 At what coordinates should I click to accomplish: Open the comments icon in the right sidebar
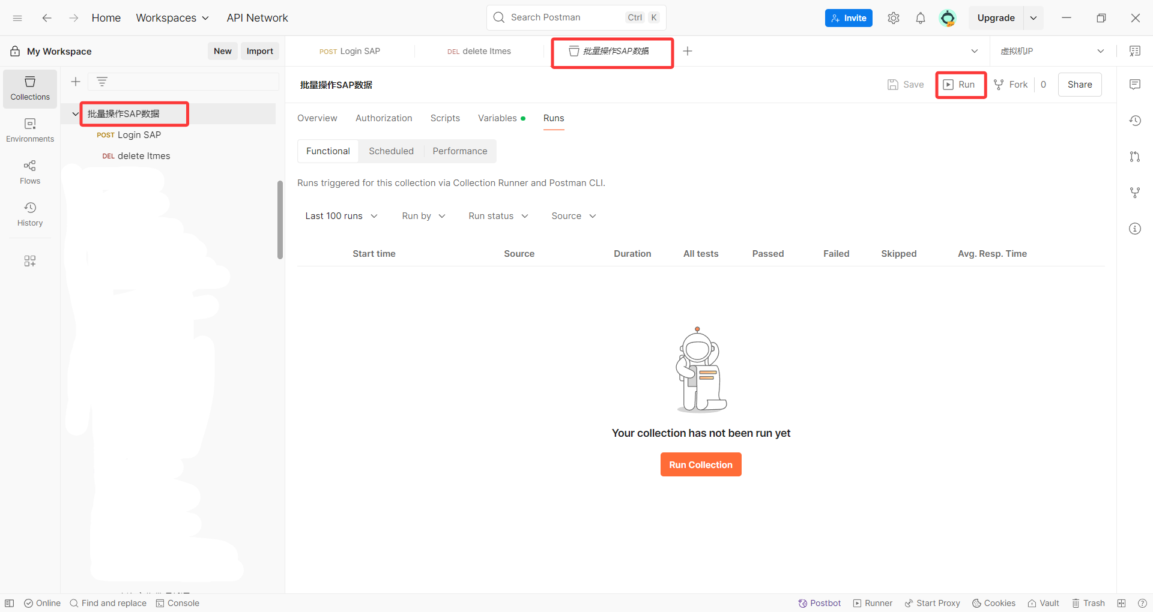click(x=1135, y=85)
